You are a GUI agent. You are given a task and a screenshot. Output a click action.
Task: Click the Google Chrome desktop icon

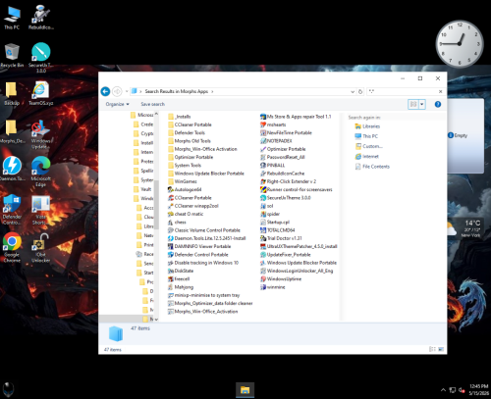pyautogui.click(x=12, y=247)
